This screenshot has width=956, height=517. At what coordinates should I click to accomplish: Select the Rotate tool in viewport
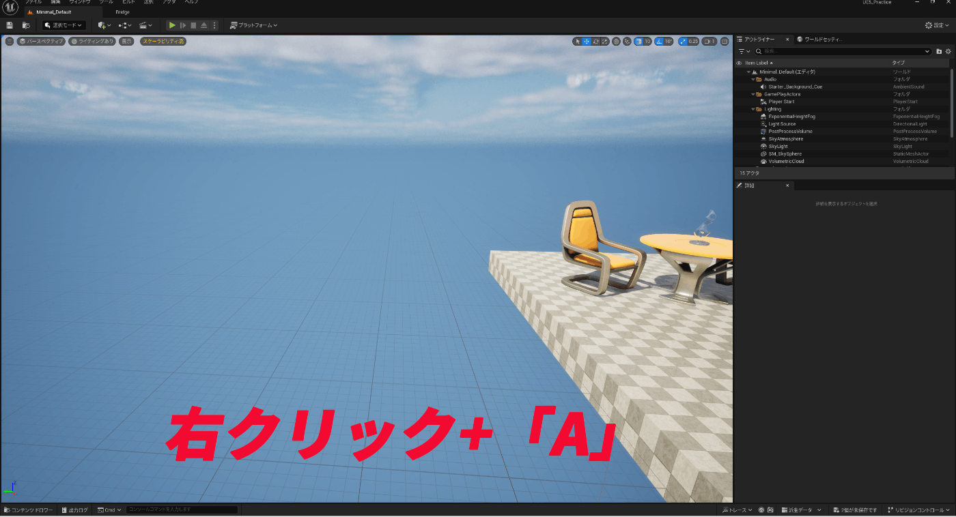596,41
